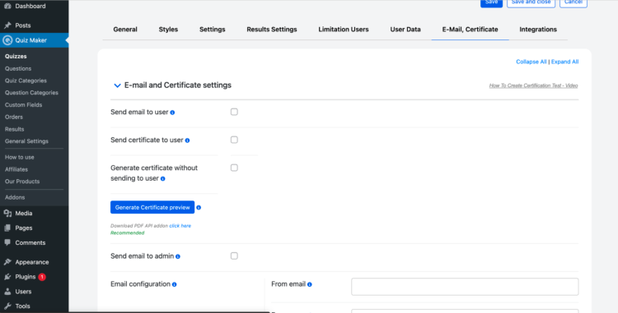Open Question Categories in the sidebar
Screen dimensions: 618x313
[x=31, y=93]
